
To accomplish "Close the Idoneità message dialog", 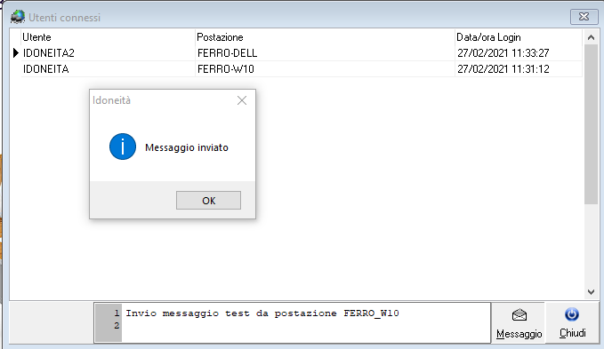I will point(242,100).
